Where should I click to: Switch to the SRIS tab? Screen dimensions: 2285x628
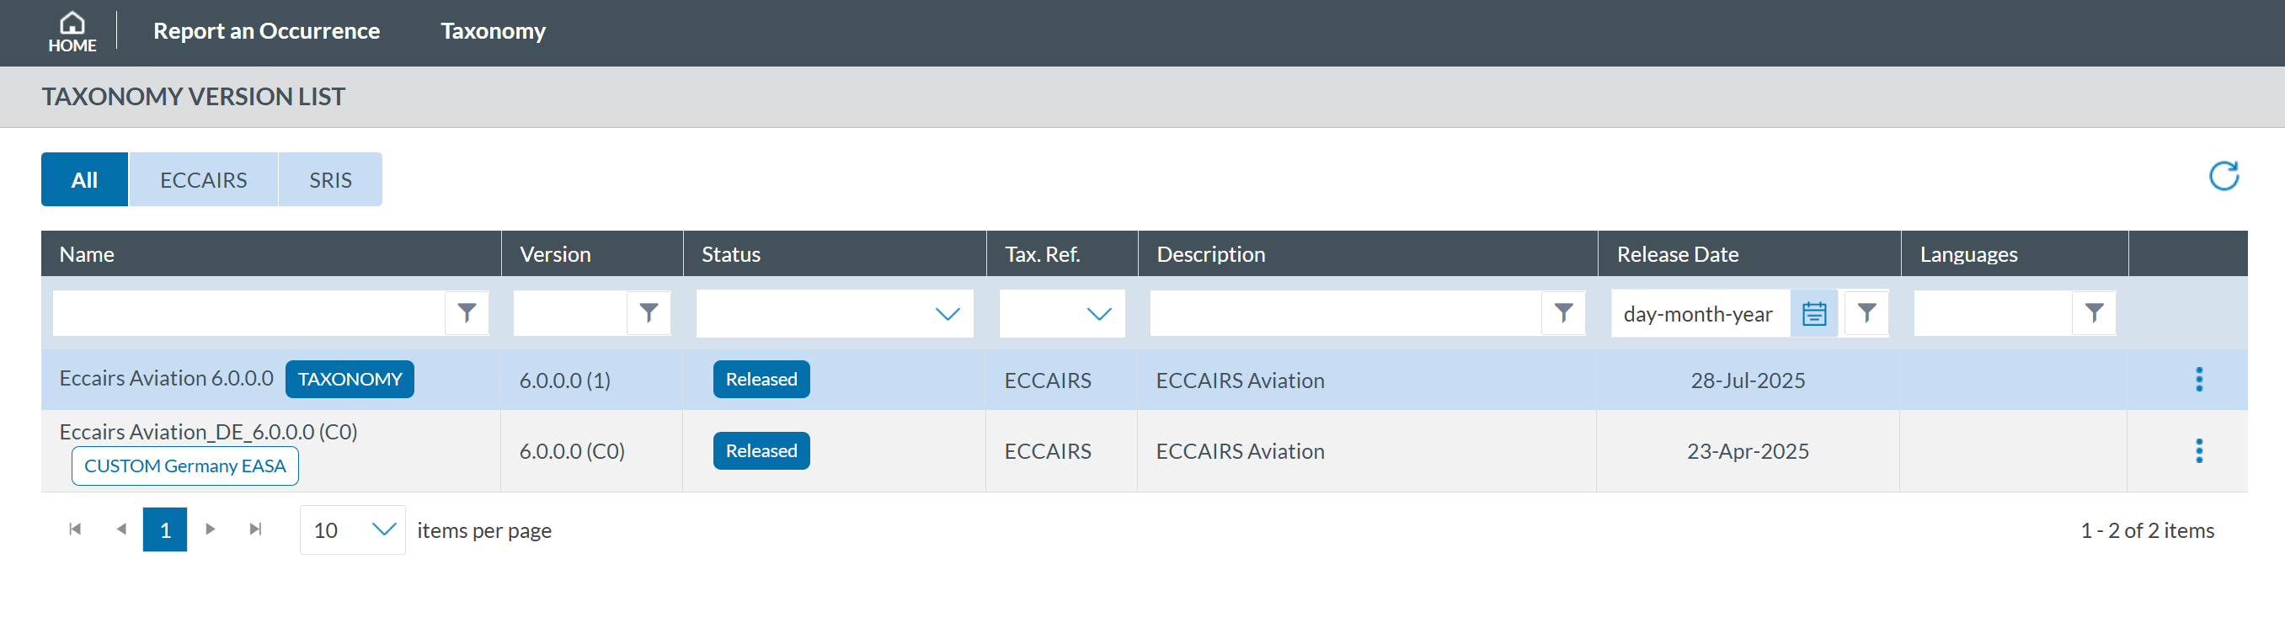[x=330, y=180]
